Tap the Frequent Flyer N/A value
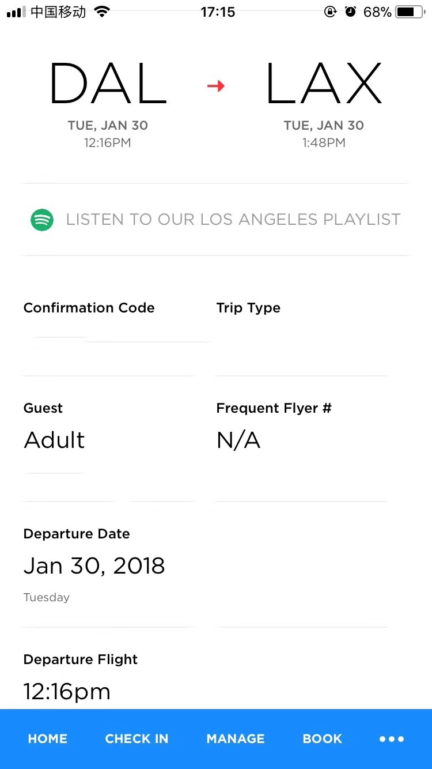 238,440
